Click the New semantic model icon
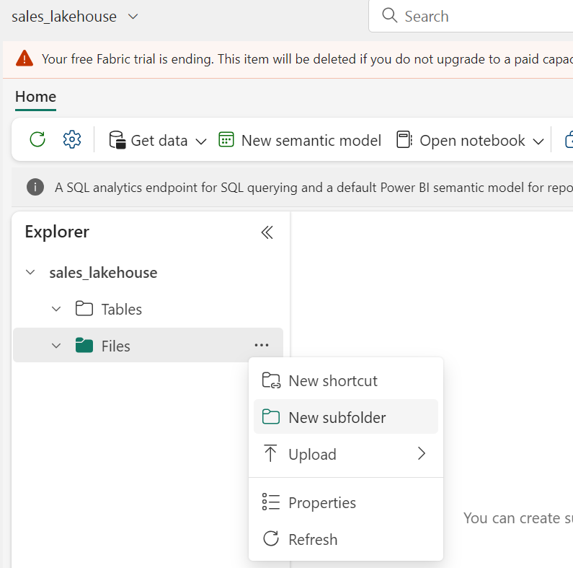This screenshot has width=573, height=568. point(226,140)
